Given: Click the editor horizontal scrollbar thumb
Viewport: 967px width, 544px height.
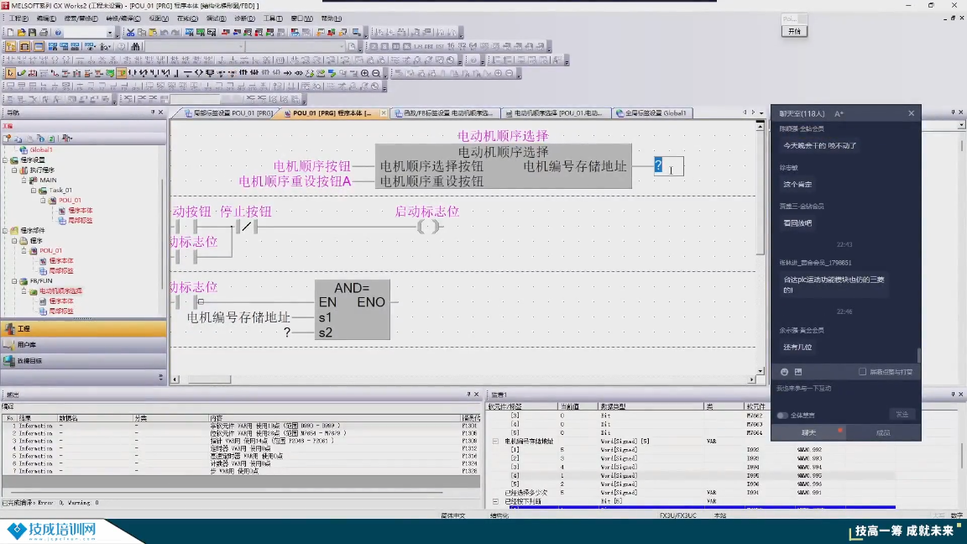Looking at the screenshot, I should tap(209, 379).
